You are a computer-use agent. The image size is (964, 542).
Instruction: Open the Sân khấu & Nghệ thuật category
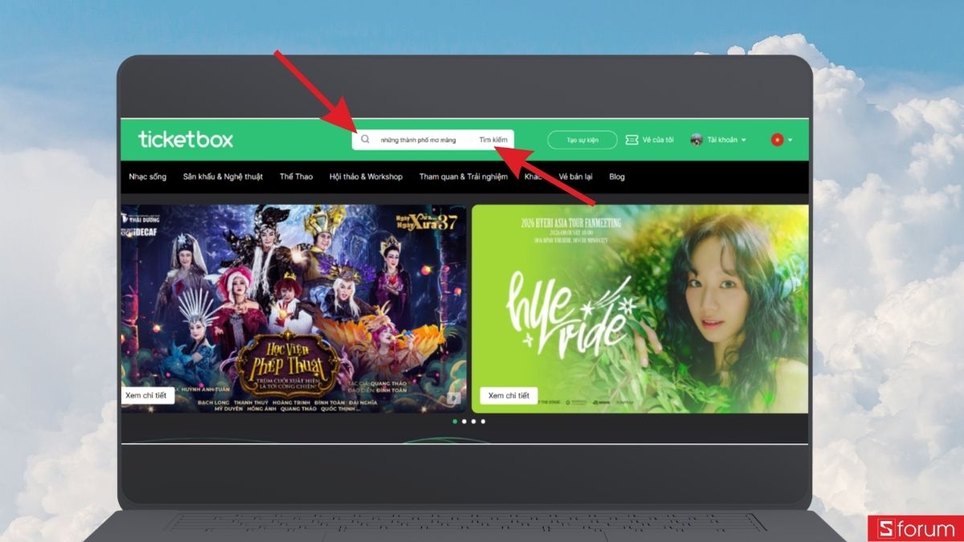point(223,177)
